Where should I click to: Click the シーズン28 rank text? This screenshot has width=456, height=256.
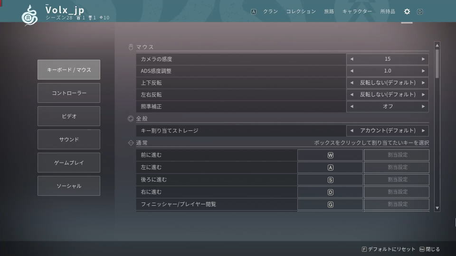coord(59,18)
